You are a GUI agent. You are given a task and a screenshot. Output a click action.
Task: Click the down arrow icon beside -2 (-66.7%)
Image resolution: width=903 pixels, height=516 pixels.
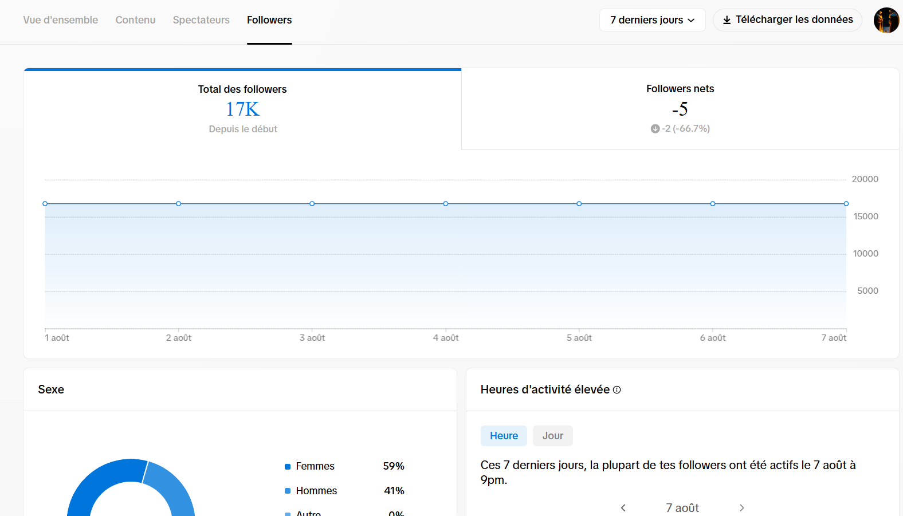pyautogui.click(x=655, y=129)
